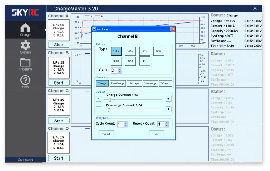The image size is (270, 171).
Task: Click Channel A SysTemp 39°C reading
Action: (222, 36)
